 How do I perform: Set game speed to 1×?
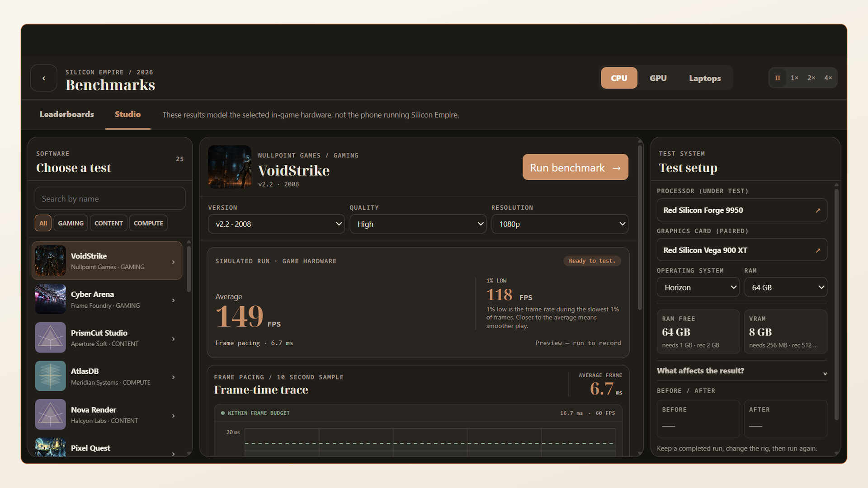click(x=794, y=78)
